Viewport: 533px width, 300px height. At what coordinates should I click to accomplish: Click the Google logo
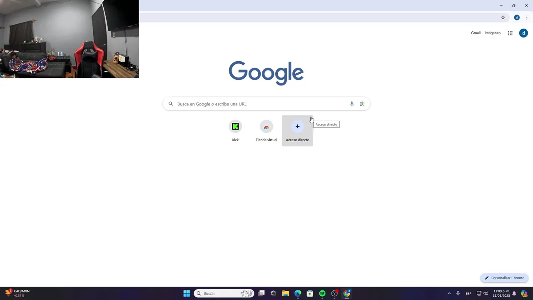266,73
